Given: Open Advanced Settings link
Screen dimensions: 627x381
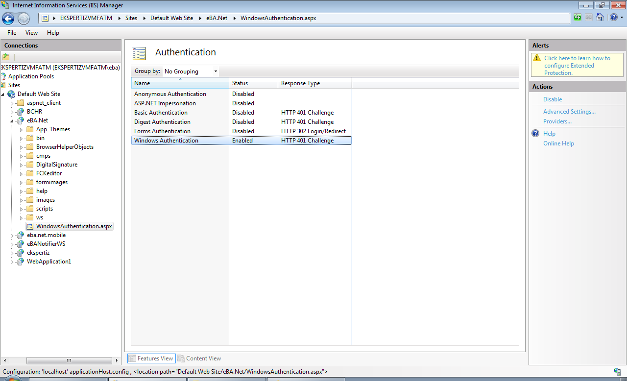Looking at the screenshot, I should point(569,112).
